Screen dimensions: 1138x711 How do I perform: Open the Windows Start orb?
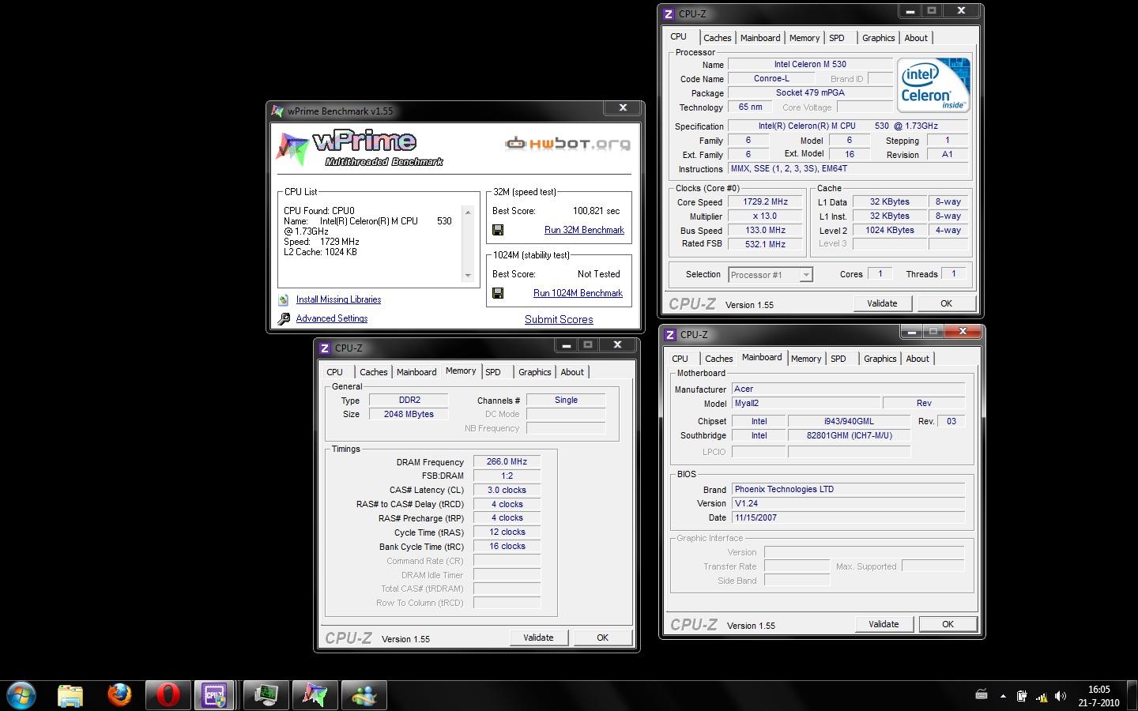click(x=21, y=695)
